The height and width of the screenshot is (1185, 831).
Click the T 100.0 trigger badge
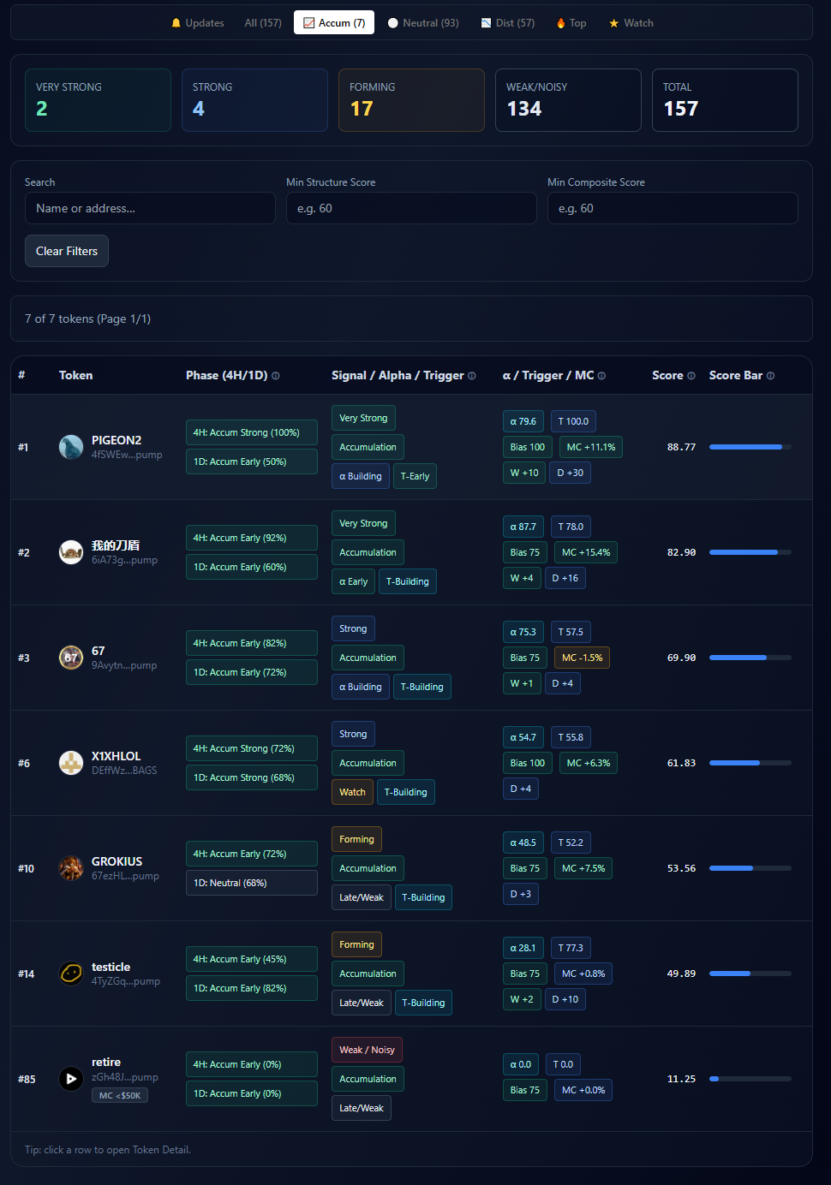[573, 421]
